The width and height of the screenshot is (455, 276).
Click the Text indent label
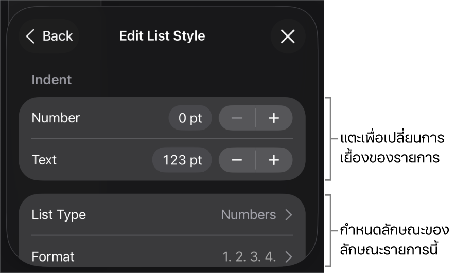pyautogui.click(x=44, y=160)
